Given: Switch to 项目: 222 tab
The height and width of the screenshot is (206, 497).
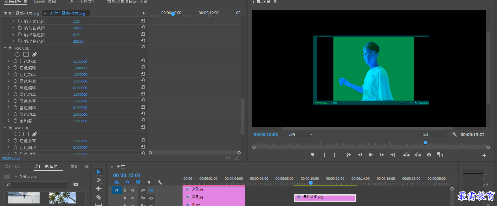Looking at the screenshot, I should coord(12,167).
